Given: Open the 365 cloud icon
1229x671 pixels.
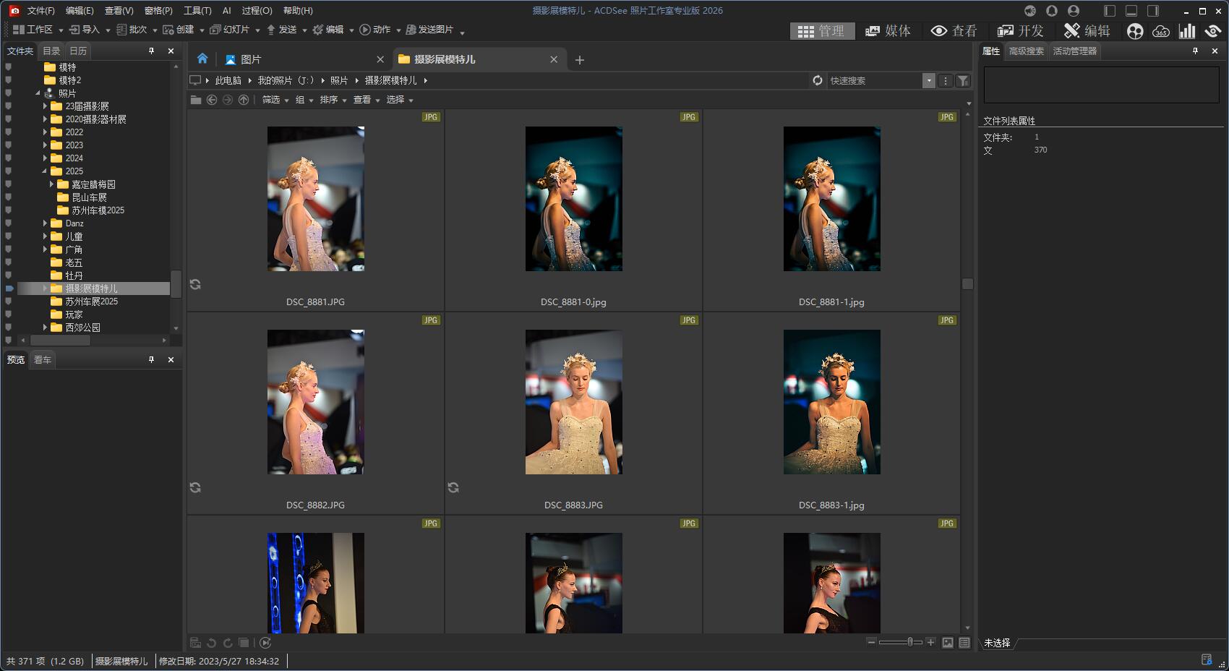Looking at the screenshot, I should click(1161, 31).
